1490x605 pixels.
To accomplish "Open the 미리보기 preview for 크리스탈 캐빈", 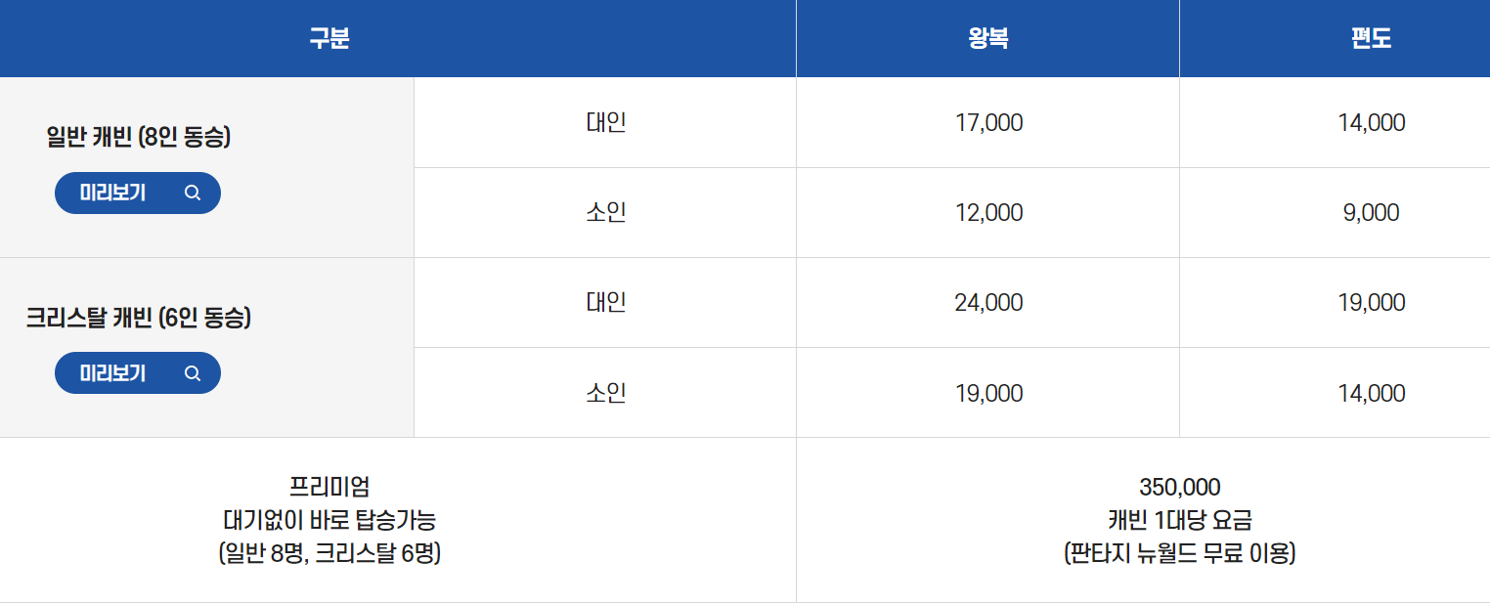I will 137,372.
